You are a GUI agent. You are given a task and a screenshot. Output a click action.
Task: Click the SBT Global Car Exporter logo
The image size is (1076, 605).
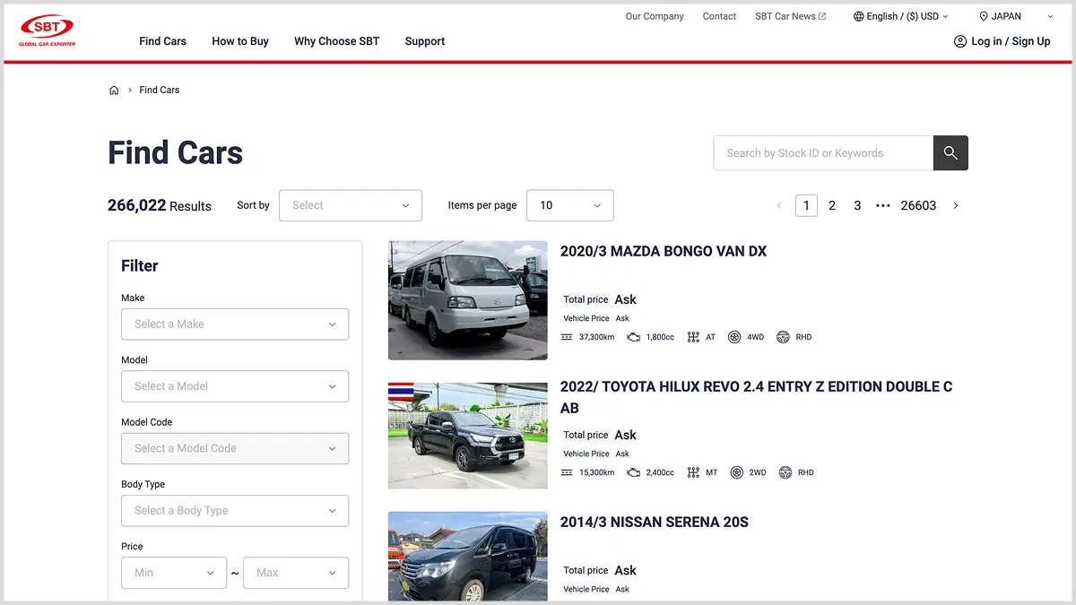pos(48,30)
